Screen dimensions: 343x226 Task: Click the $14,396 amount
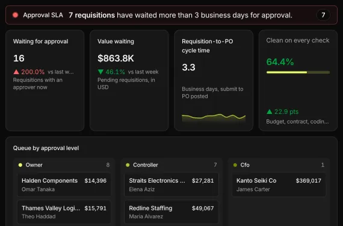pyautogui.click(x=95, y=181)
